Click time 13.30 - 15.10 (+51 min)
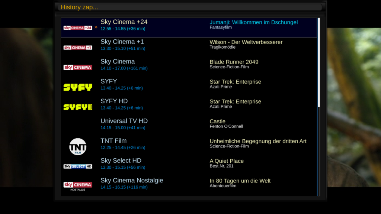381x214 pixels. [123, 49]
